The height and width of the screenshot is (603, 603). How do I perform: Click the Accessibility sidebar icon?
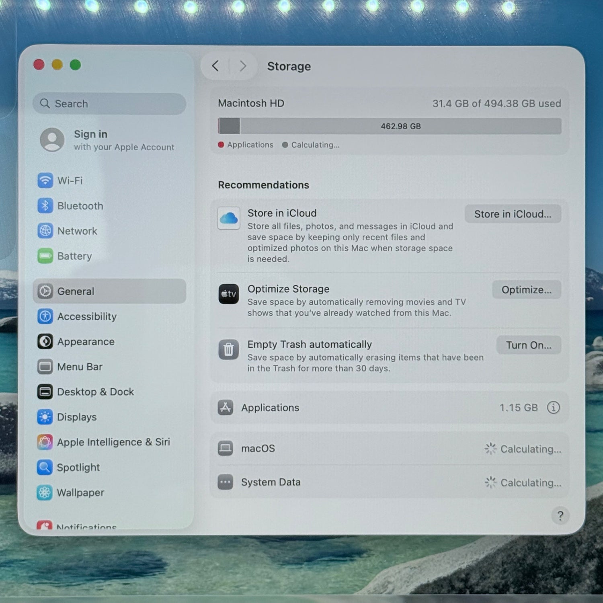(x=45, y=316)
